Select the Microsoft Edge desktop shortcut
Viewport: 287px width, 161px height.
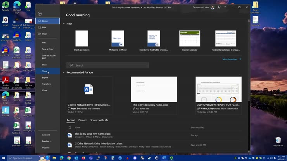click(x=17, y=7)
